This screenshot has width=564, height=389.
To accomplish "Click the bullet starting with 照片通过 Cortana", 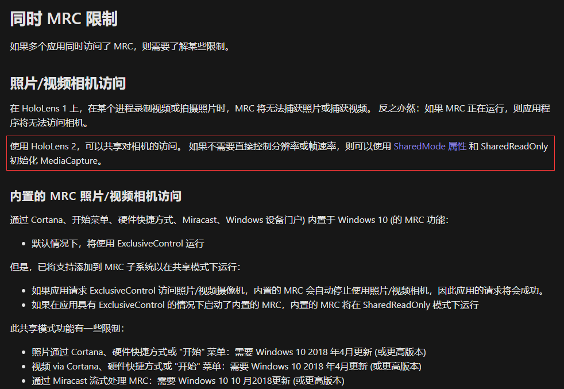I will [228, 352].
